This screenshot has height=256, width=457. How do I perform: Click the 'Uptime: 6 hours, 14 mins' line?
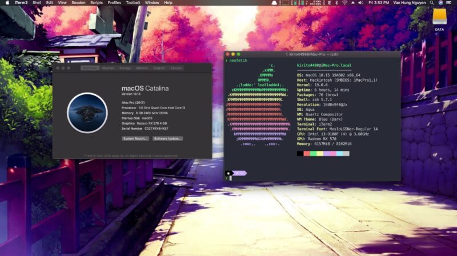point(323,90)
